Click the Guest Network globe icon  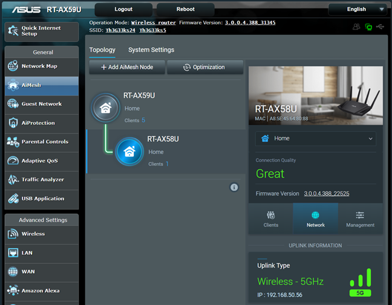tap(13, 104)
